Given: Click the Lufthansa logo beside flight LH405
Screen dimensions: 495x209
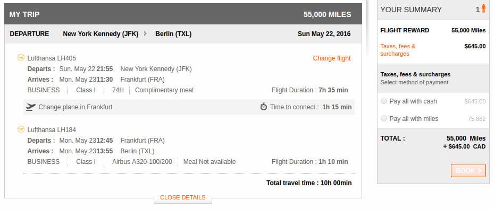Looking at the screenshot, I should 21,58.
